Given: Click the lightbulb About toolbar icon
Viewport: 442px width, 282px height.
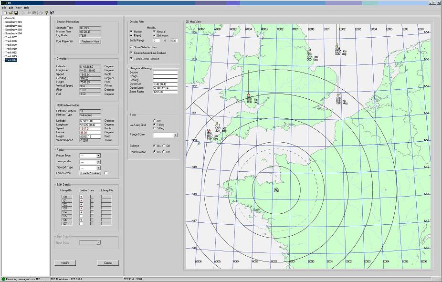Looking at the screenshot, I should tap(46, 13).
